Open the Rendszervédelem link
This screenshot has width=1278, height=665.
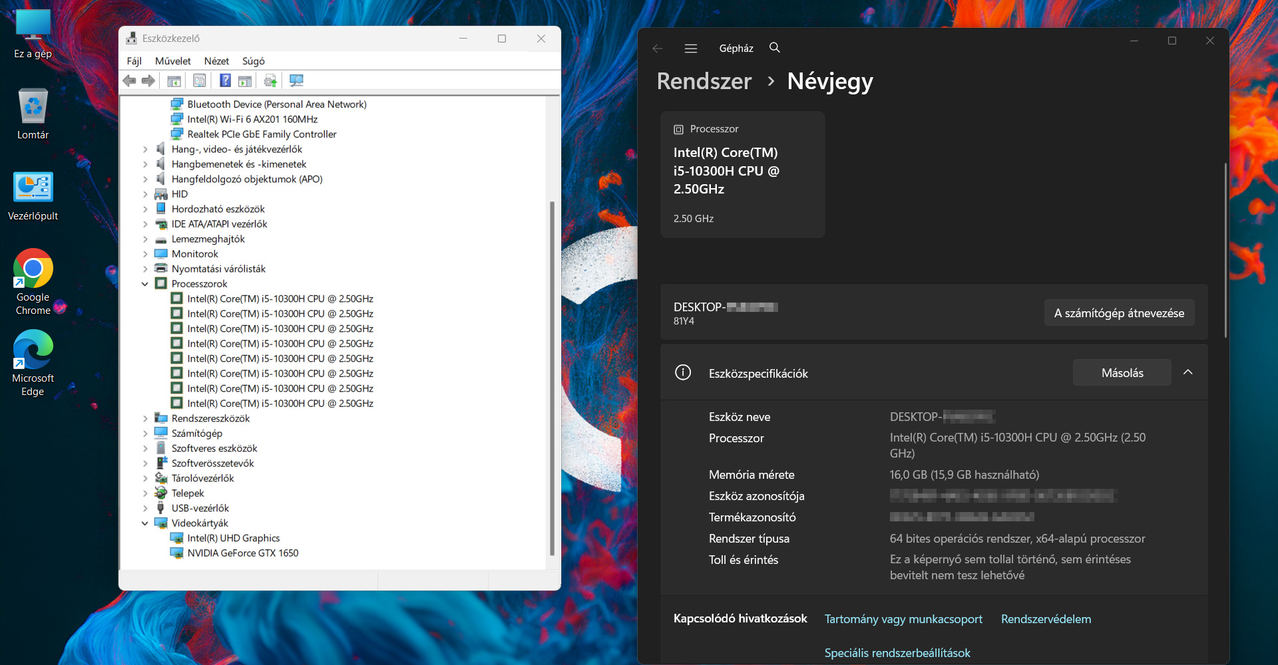coord(1046,619)
